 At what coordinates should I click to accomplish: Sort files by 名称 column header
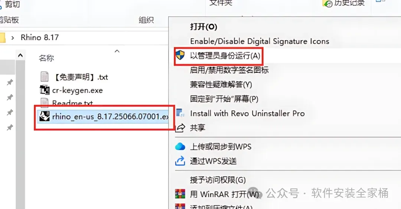(x=46, y=58)
